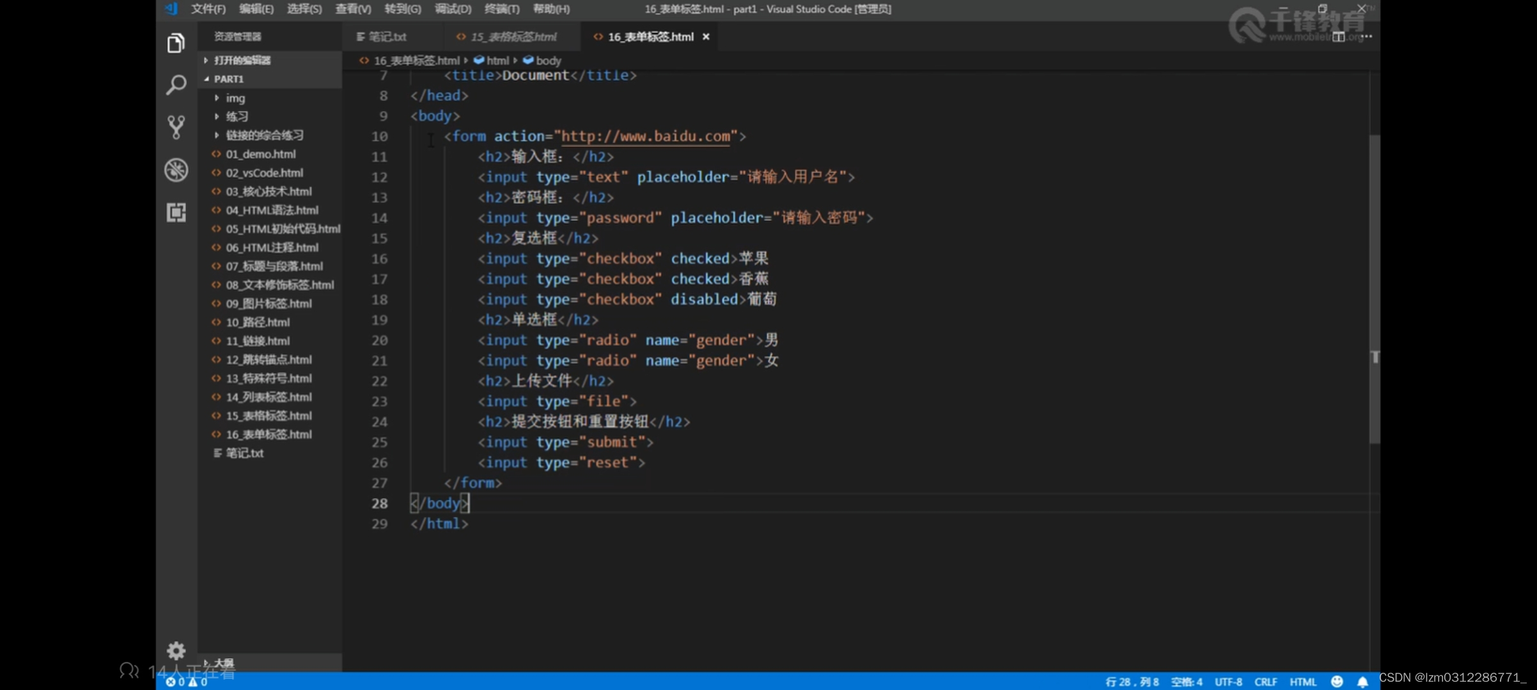Open 03_核心技术.html in the explorer
The width and height of the screenshot is (1537, 690).
pos(269,191)
